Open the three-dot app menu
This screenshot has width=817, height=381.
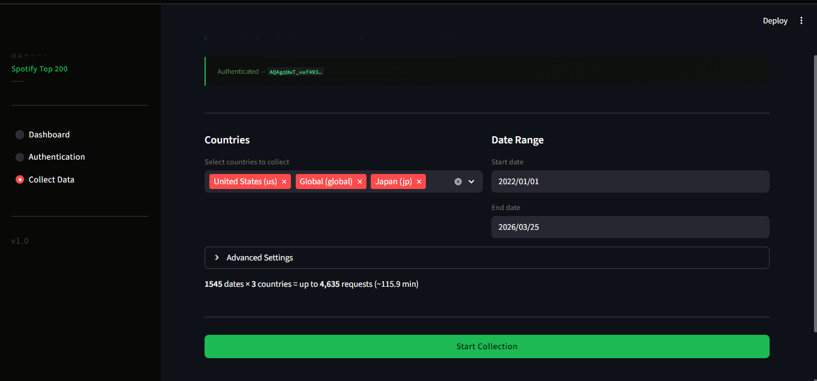pos(801,20)
